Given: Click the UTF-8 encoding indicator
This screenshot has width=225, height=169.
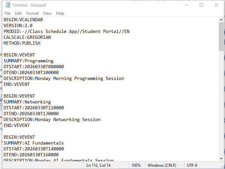Looking at the screenshot, I should tap(192, 165).
